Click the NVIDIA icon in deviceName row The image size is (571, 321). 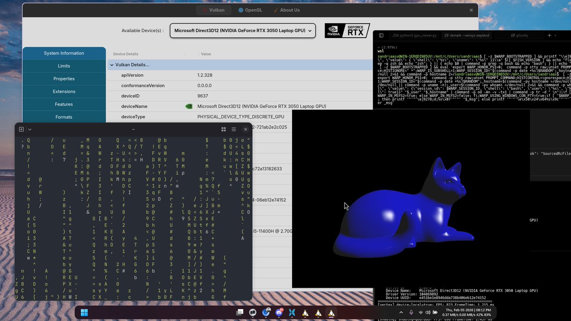189,107
